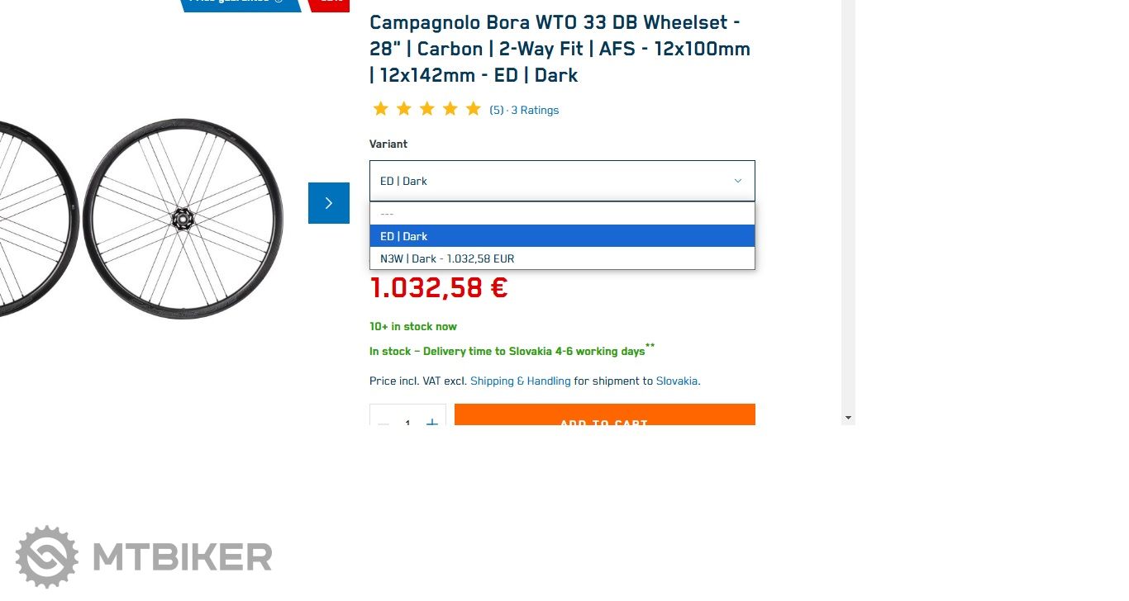
Task: Click the plus icon to increase quantity
Action: pos(431,422)
